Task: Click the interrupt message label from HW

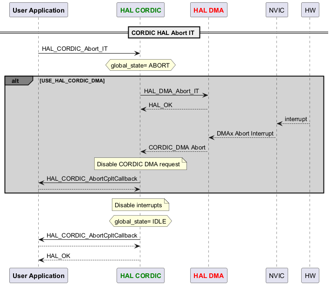Action: coord(296,119)
